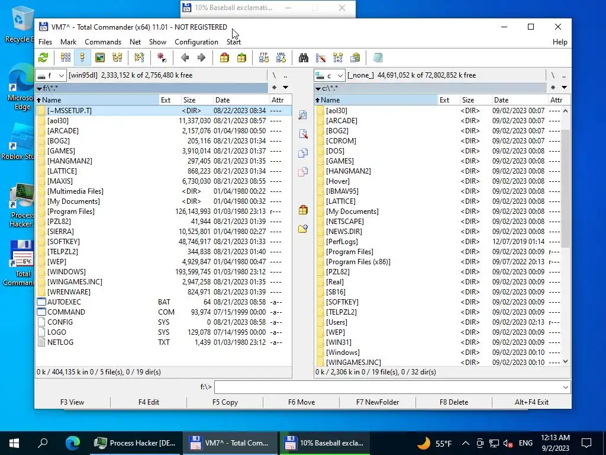Screen dimensions: 606x455
Task: Enable thumbnail view in toolbar
Action: [x=99, y=57]
